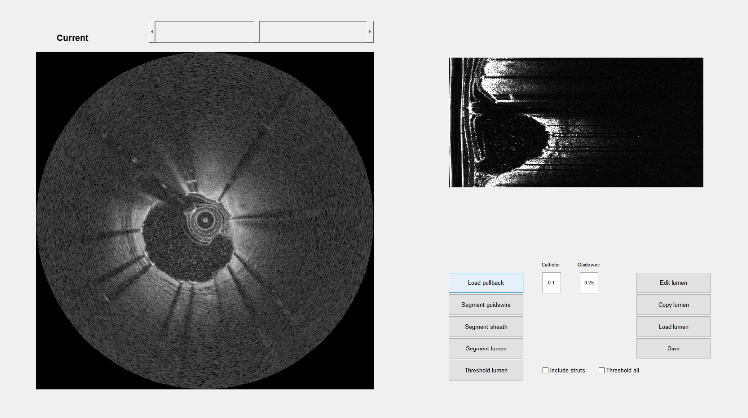Click the longitudinal pullback view image

point(576,122)
